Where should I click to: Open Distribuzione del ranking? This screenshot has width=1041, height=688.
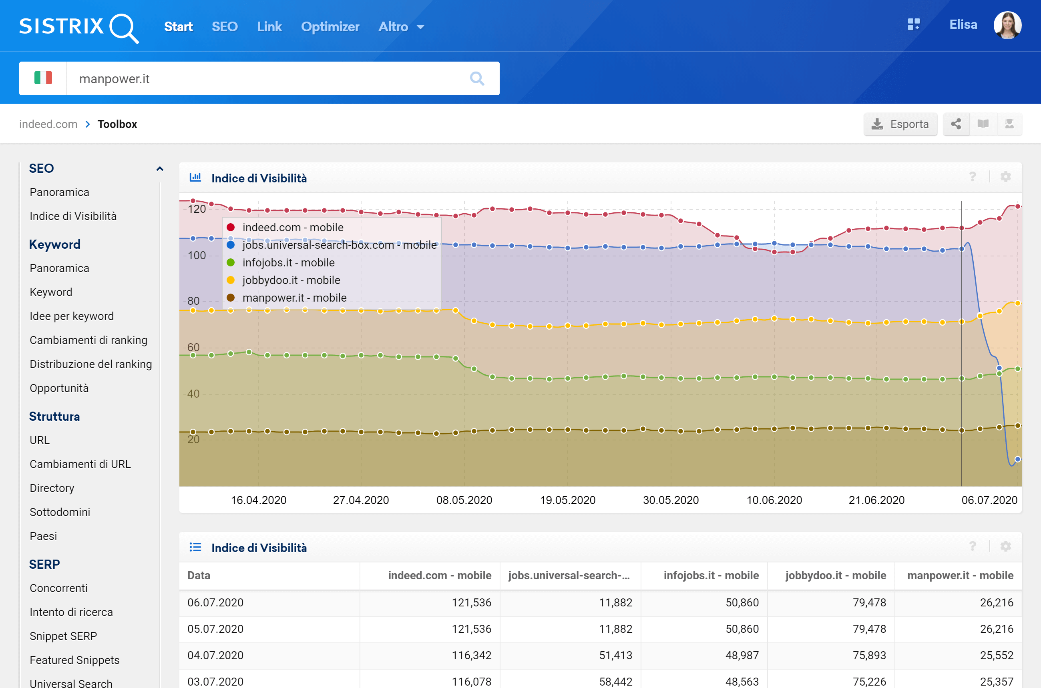pos(90,364)
